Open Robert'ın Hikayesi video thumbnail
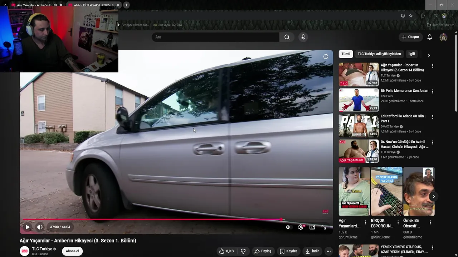This screenshot has height=257, width=458. [x=359, y=75]
